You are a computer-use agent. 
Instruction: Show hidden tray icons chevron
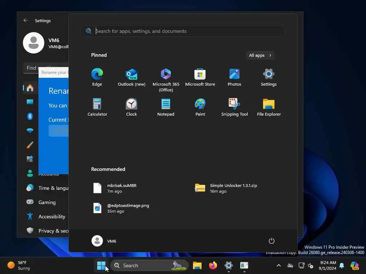[x=279, y=265]
